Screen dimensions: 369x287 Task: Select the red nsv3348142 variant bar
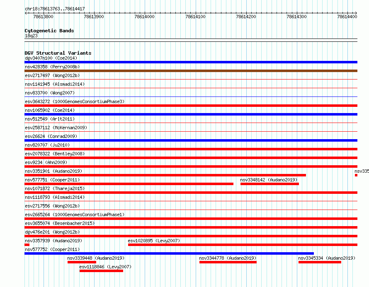pos(269,184)
